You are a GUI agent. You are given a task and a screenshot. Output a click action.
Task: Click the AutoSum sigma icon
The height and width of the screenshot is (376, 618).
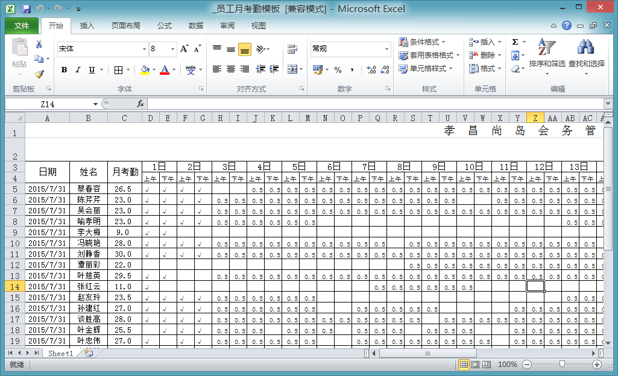515,42
